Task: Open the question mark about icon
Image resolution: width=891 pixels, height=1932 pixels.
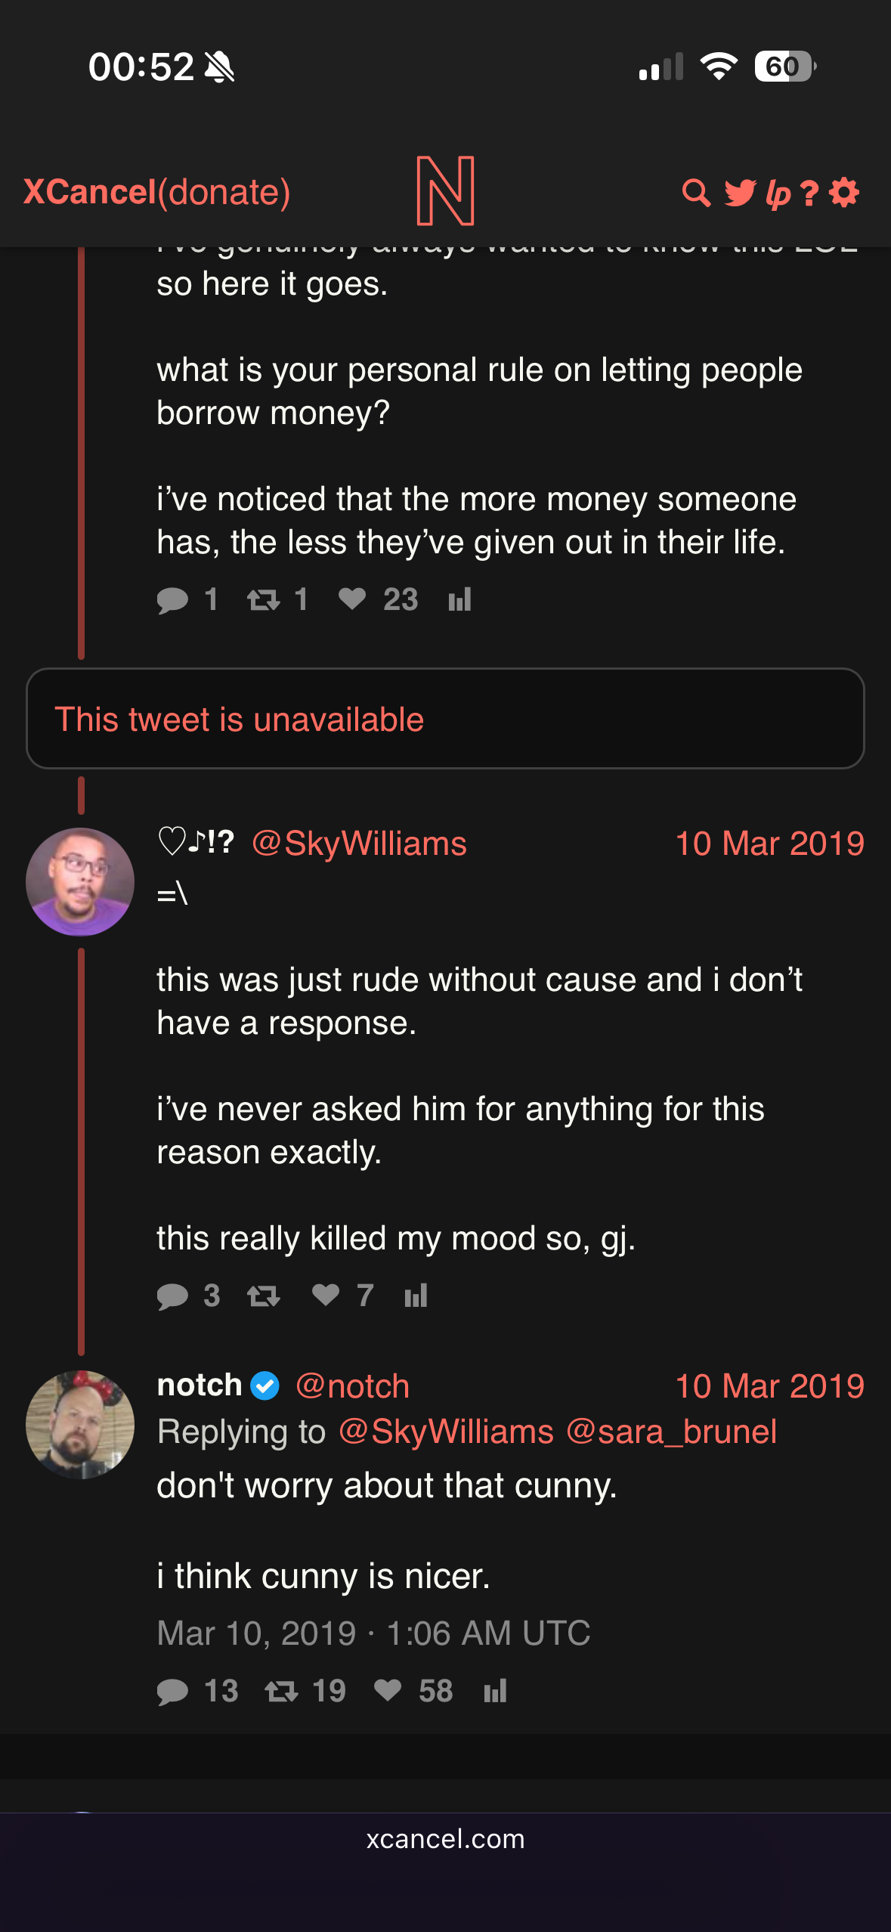Action: 809,194
